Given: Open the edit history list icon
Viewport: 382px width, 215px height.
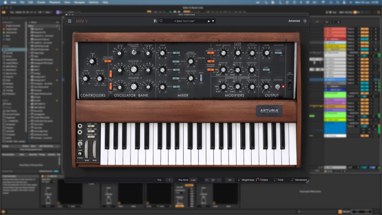Looking at the screenshot, I should (x=213, y=180).
